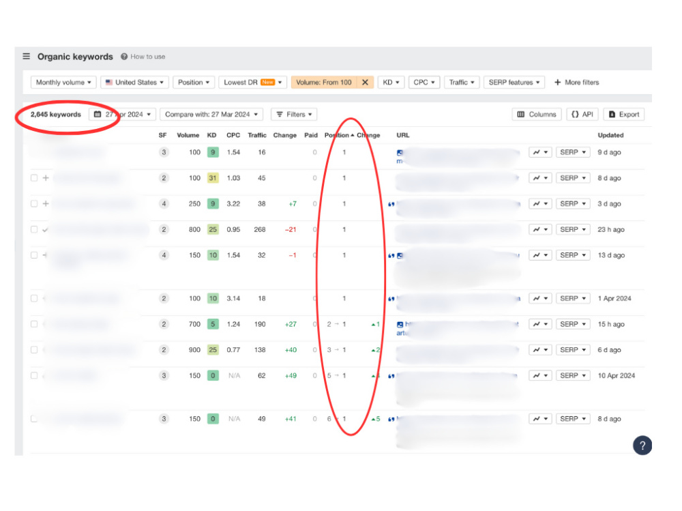Click the image SERP feature icon in the 9 d ago row
The width and height of the screenshot is (682, 511).
coord(400,152)
